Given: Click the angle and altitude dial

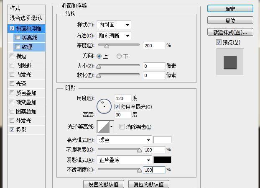Looking at the screenshot, I should (104, 106).
